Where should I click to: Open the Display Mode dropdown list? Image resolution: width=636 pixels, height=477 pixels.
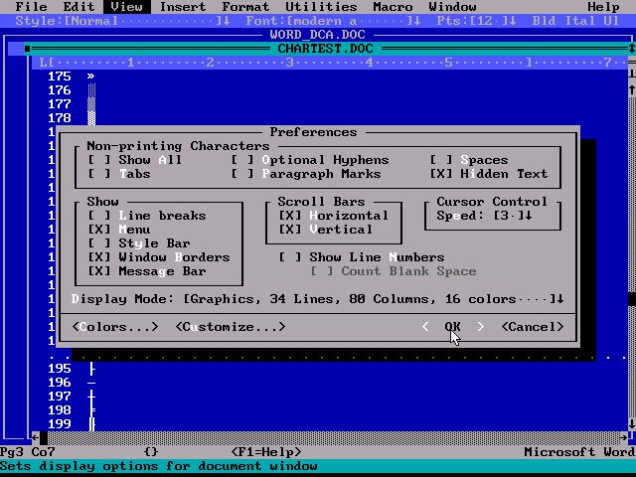click(x=556, y=299)
